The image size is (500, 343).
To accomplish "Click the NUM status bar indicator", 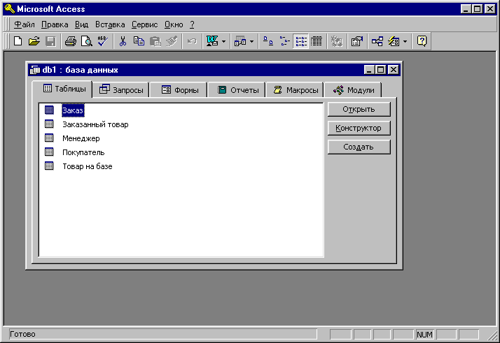I will [424, 335].
